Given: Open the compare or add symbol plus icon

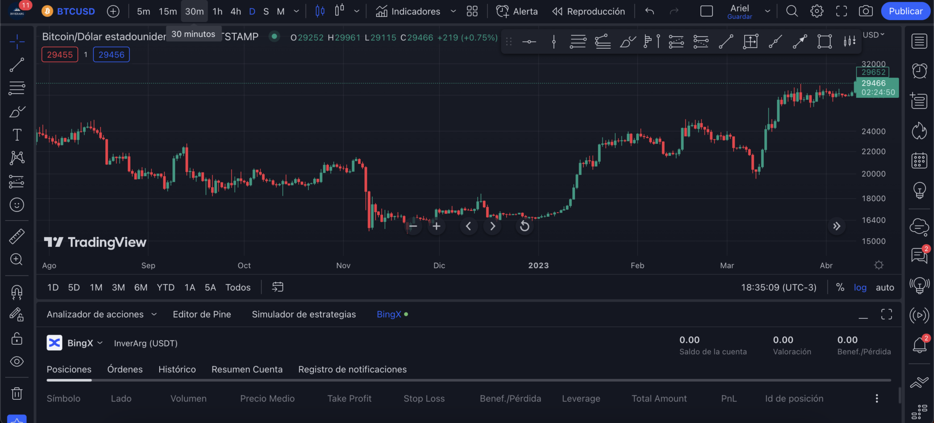Looking at the screenshot, I should 113,11.
